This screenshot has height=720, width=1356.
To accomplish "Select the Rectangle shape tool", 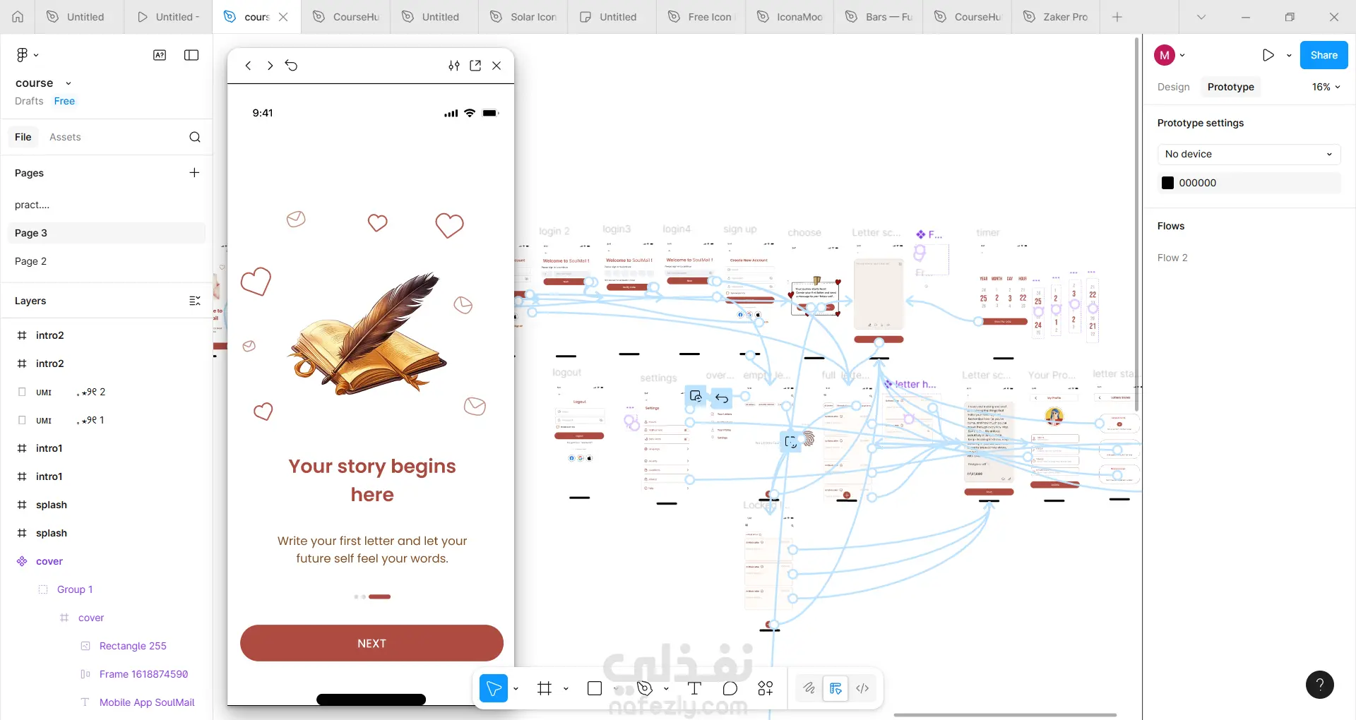I will pos(595,688).
